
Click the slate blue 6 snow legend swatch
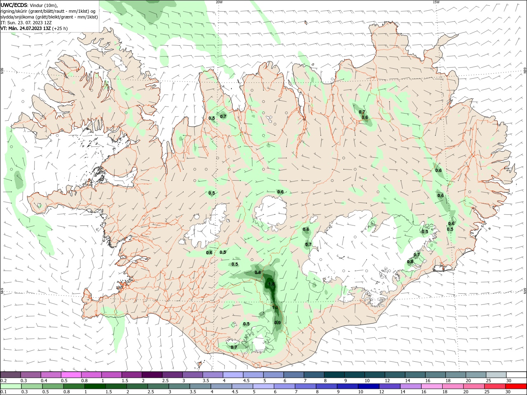[294, 375]
